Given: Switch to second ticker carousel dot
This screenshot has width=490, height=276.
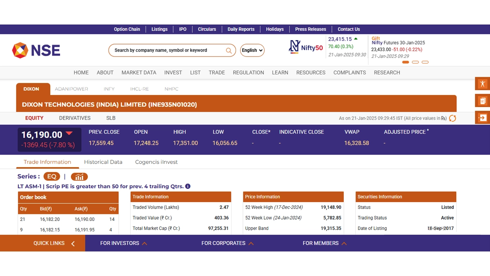Looking at the screenshot, I should [x=415, y=62].
